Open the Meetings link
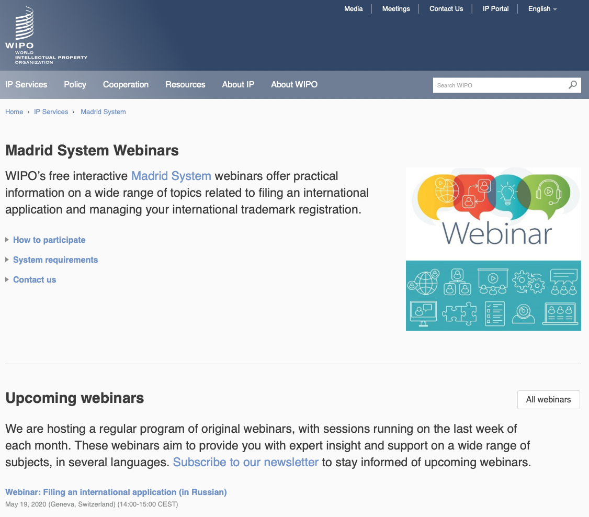The width and height of the screenshot is (589, 517). tap(396, 9)
